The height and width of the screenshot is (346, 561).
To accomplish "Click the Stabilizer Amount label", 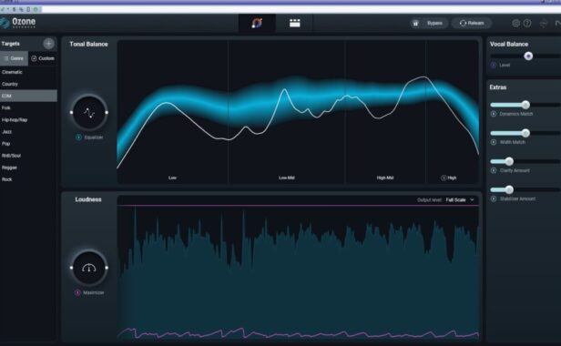I will point(517,198).
